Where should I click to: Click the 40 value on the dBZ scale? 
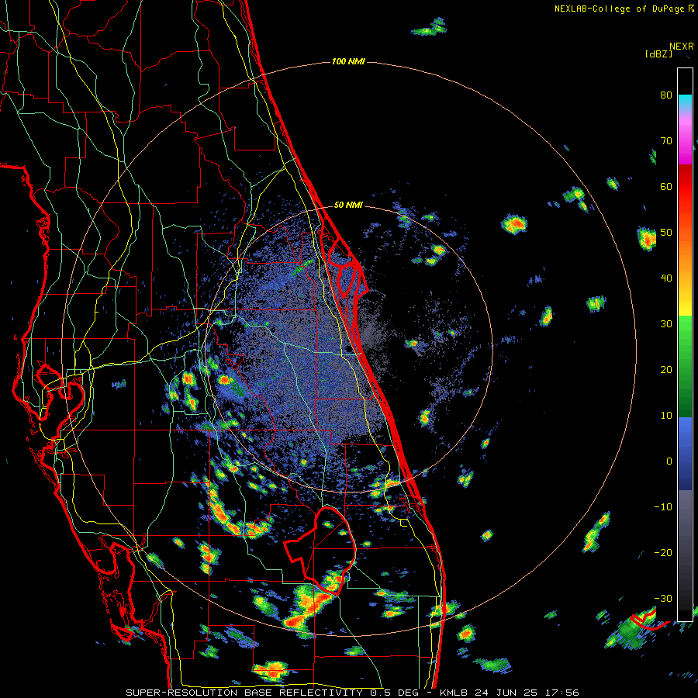coord(666,278)
